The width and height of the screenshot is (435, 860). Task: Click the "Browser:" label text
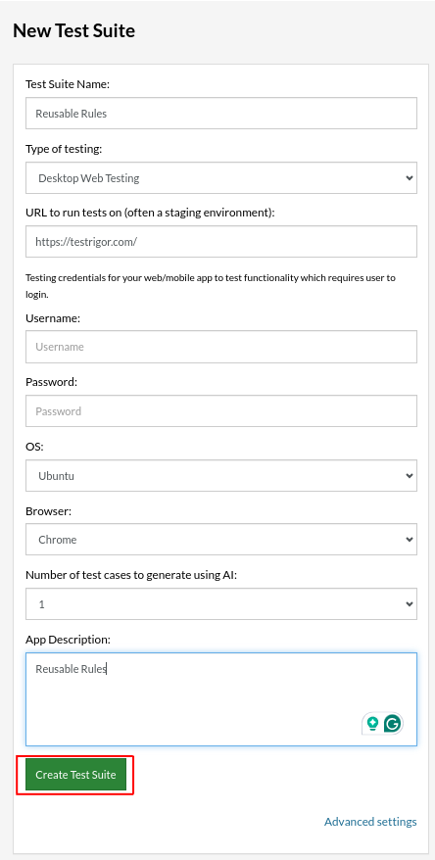pos(49,511)
